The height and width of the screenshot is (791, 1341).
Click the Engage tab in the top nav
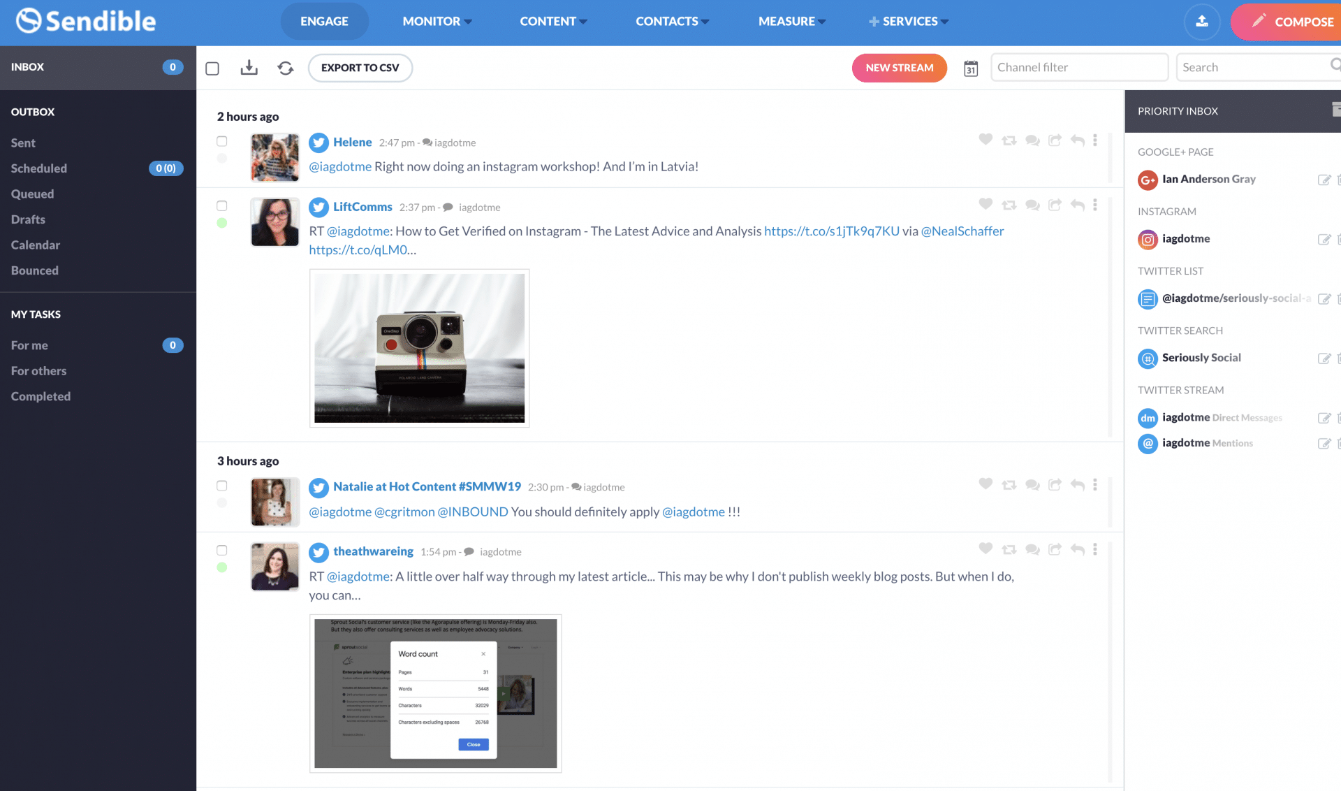(323, 21)
